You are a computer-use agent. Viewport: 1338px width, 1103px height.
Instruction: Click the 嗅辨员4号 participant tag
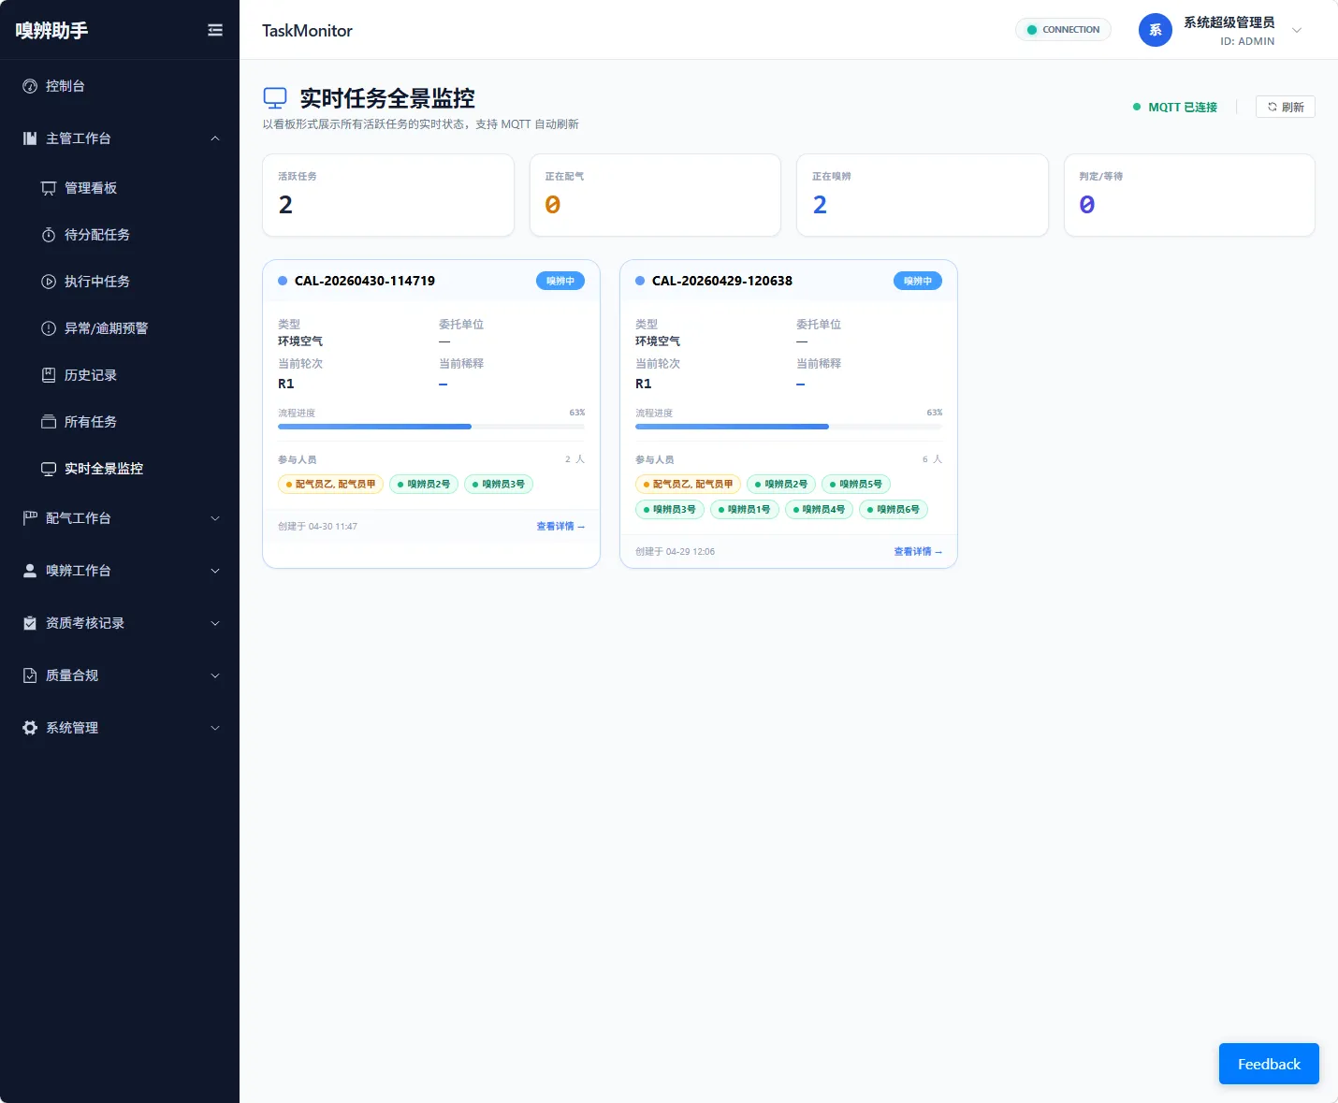pyautogui.click(x=819, y=510)
